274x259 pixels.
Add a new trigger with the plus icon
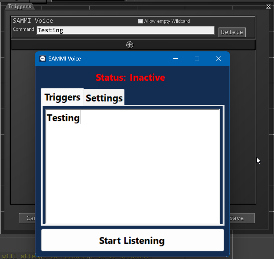tap(130, 45)
